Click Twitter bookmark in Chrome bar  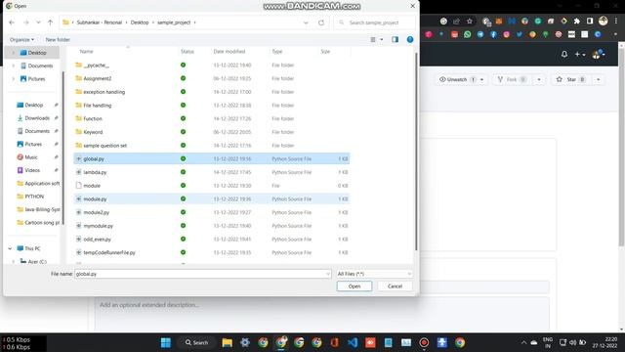point(520,35)
